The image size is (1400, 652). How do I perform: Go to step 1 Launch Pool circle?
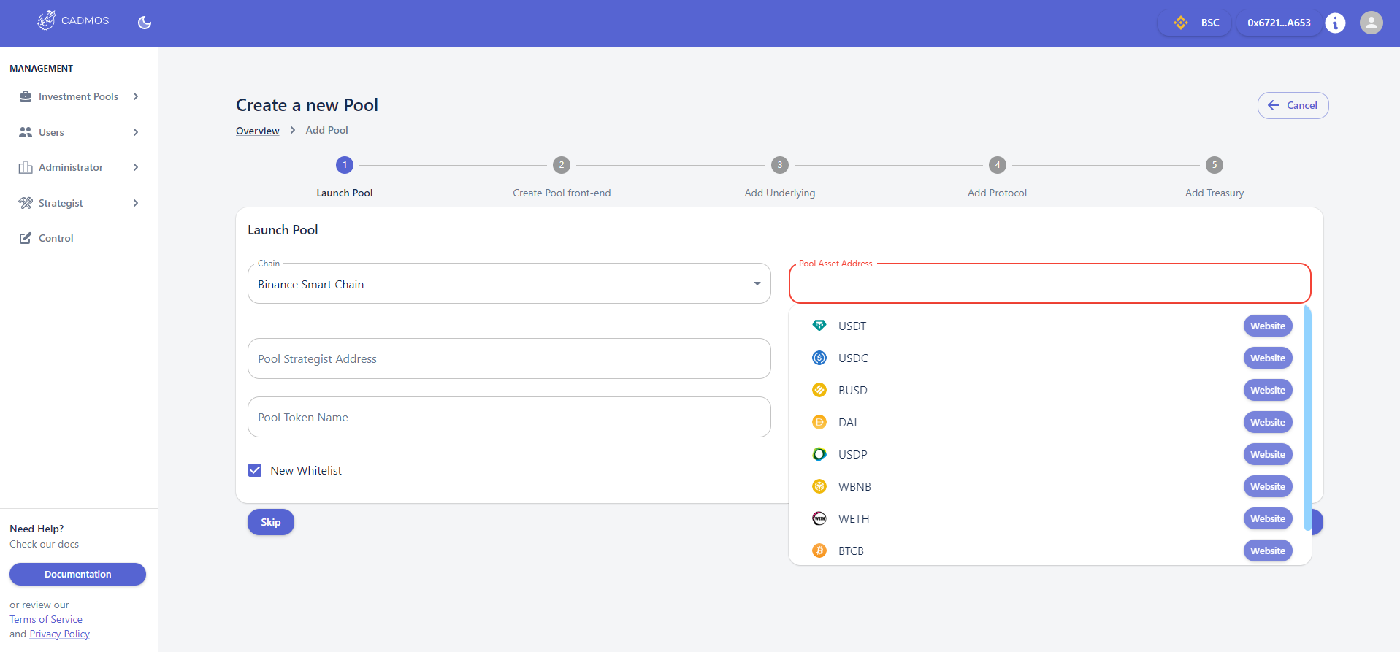click(345, 165)
